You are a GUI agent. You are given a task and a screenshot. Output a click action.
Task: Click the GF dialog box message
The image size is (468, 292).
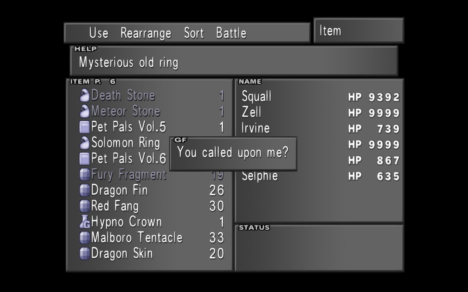point(233,152)
